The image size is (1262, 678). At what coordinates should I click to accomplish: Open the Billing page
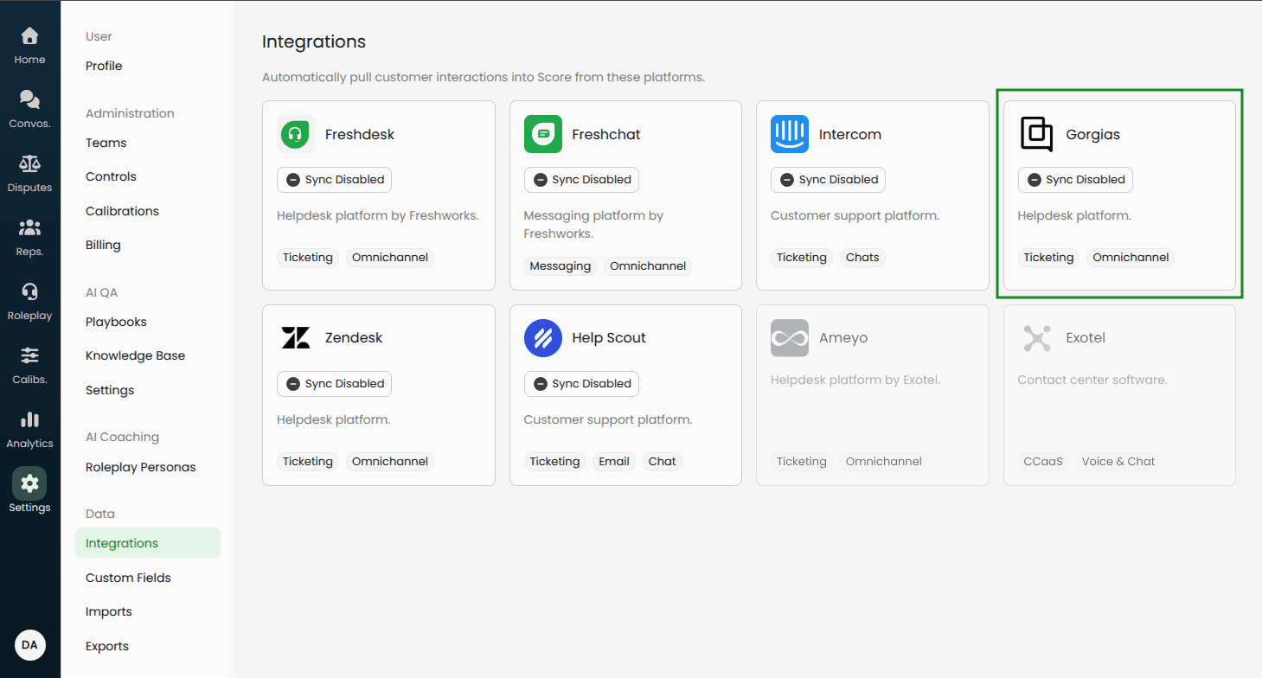click(x=103, y=245)
